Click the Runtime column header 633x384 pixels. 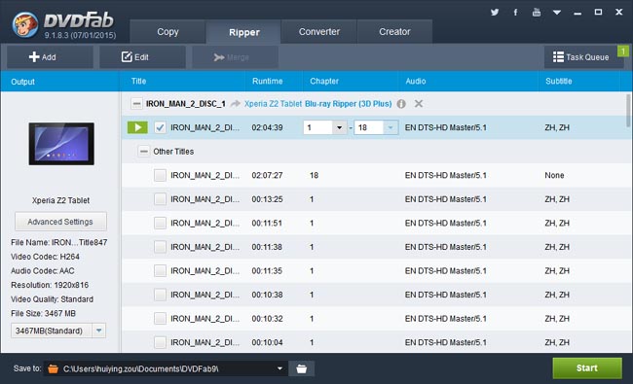pos(267,82)
